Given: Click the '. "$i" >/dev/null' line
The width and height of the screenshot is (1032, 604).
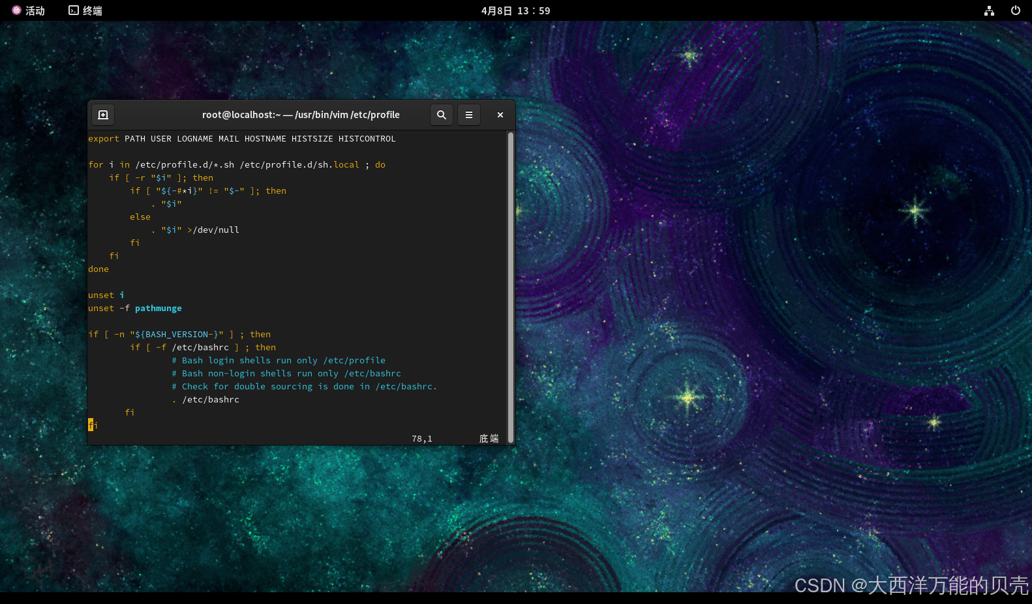Looking at the screenshot, I should (x=195, y=230).
